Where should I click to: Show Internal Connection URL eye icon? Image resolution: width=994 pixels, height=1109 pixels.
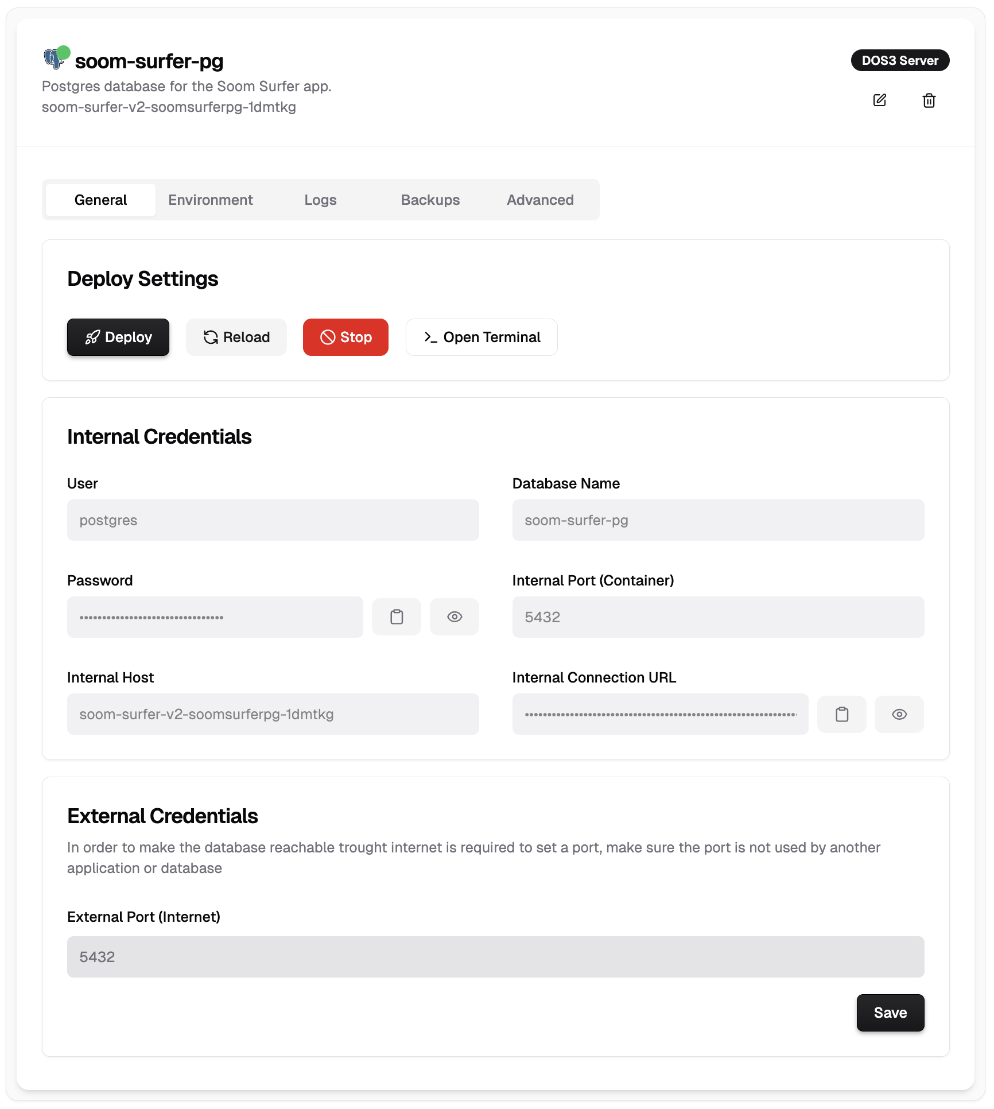tap(899, 714)
